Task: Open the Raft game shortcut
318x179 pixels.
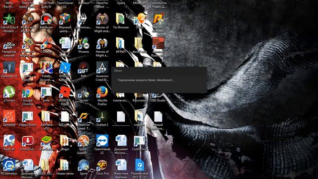Action: point(83,68)
